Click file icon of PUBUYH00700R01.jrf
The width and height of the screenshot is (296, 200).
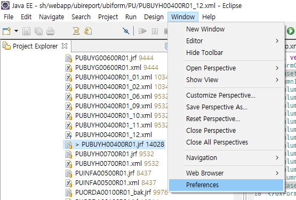69,154
